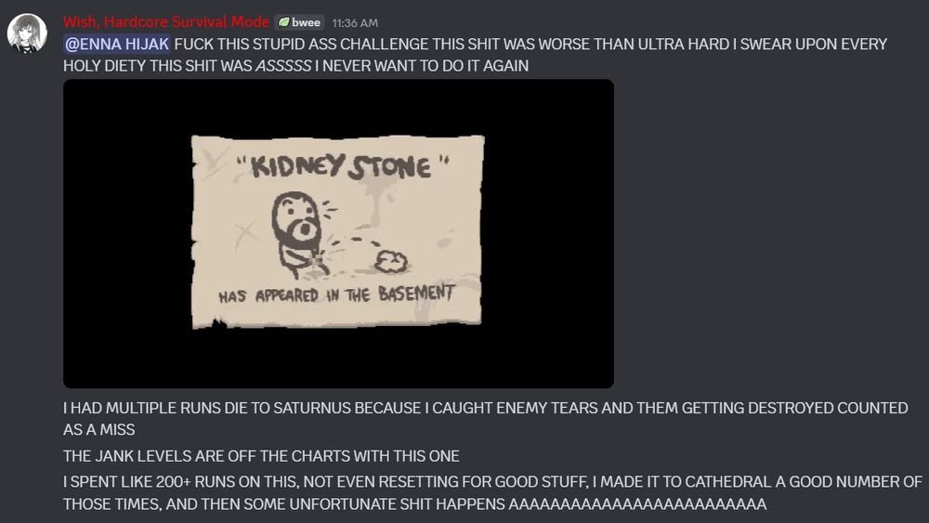Click the scribble mark in the parchment's top-left corner
The width and height of the screenshot is (929, 523).
coord(212,160)
